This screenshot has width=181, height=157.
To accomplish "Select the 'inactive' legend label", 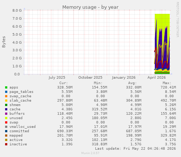I will coord(18,144).
